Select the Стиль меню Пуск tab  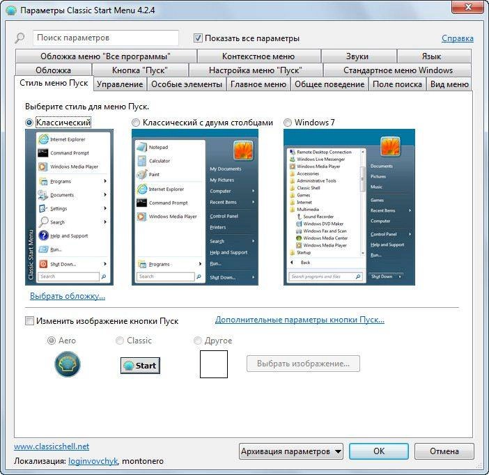pyautogui.click(x=54, y=83)
